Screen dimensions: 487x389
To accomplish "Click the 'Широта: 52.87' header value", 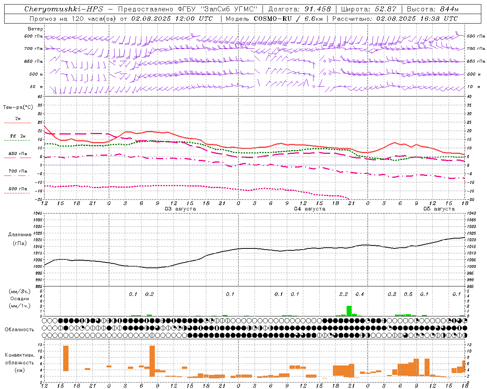I will pos(369,9).
